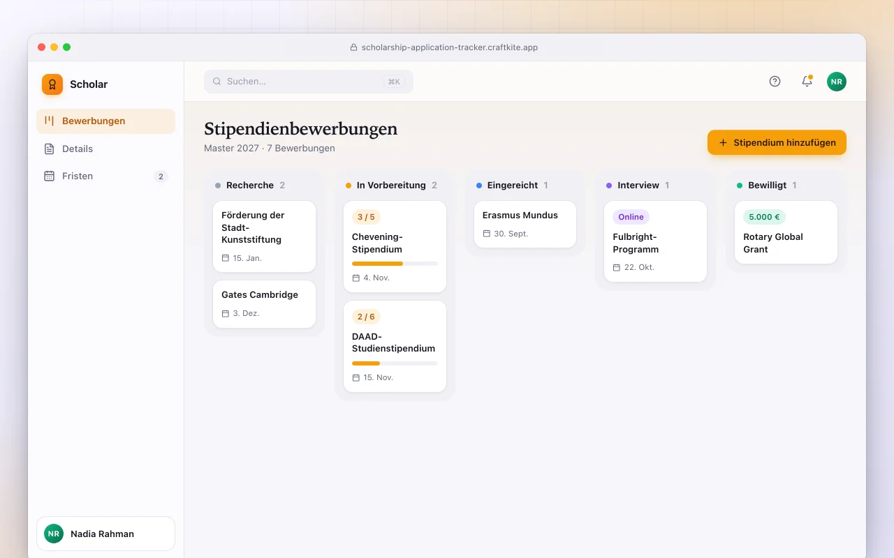Open the Erasmus Mundus card
Viewport: 894px width, 558px height.
pyautogui.click(x=525, y=224)
